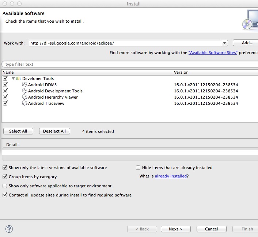Enable Hide items that are already installed

point(138,168)
